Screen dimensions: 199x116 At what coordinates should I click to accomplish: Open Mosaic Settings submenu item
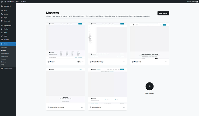(4, 62)
